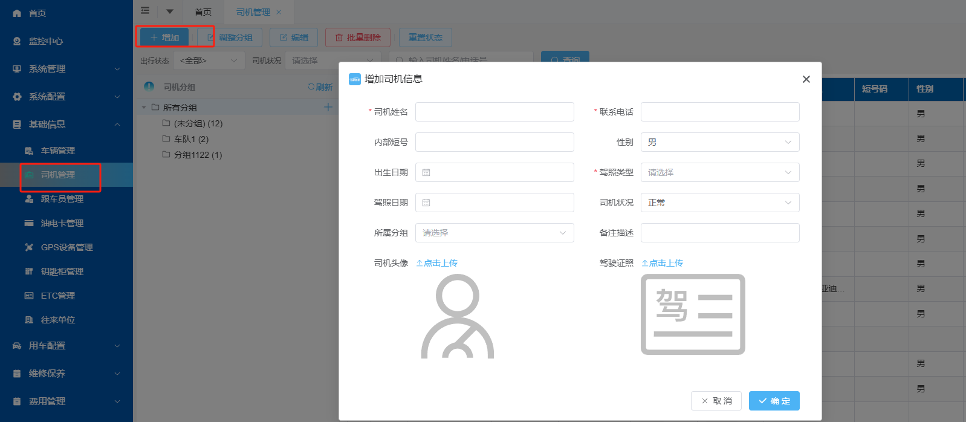Close the 司机管理 tab
The width and height of the screenshot is (966, 422).
279,12
